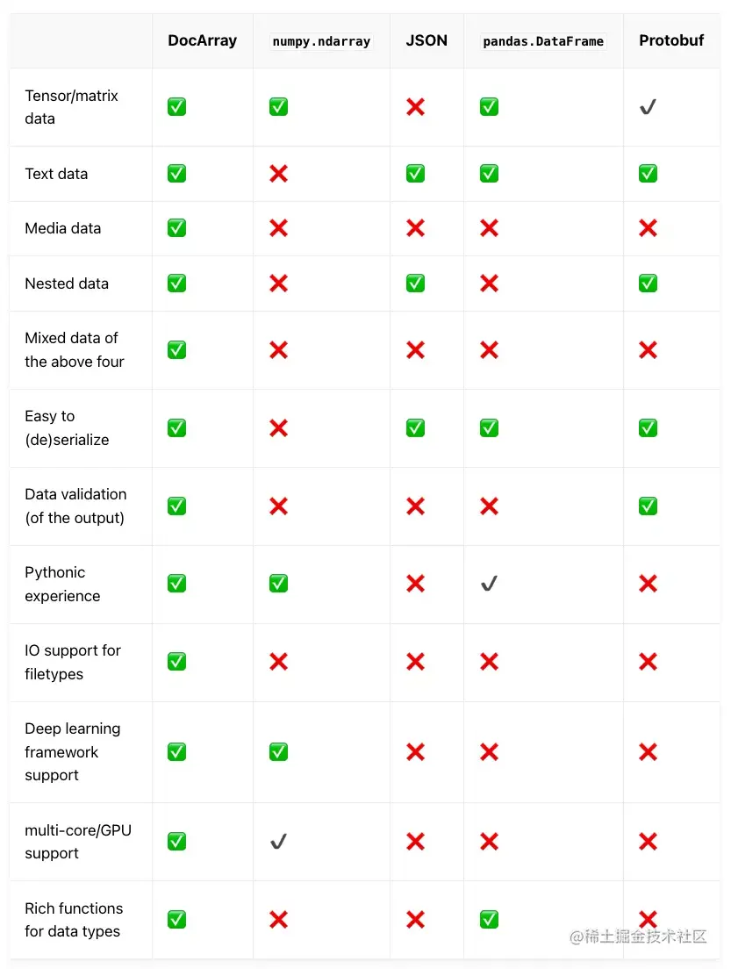Click the green check for Protobuf Data validation
The image size is (731, 969).
click(x=648, y=506)
